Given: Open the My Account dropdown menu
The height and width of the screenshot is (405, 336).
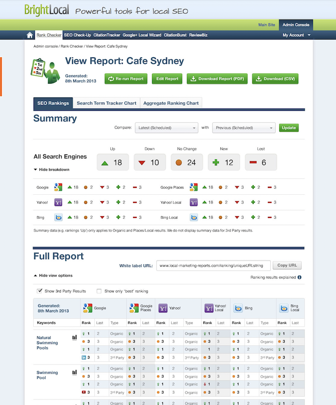Looking at the screenshot, I should pyautogui.click(x=296, y=35).
